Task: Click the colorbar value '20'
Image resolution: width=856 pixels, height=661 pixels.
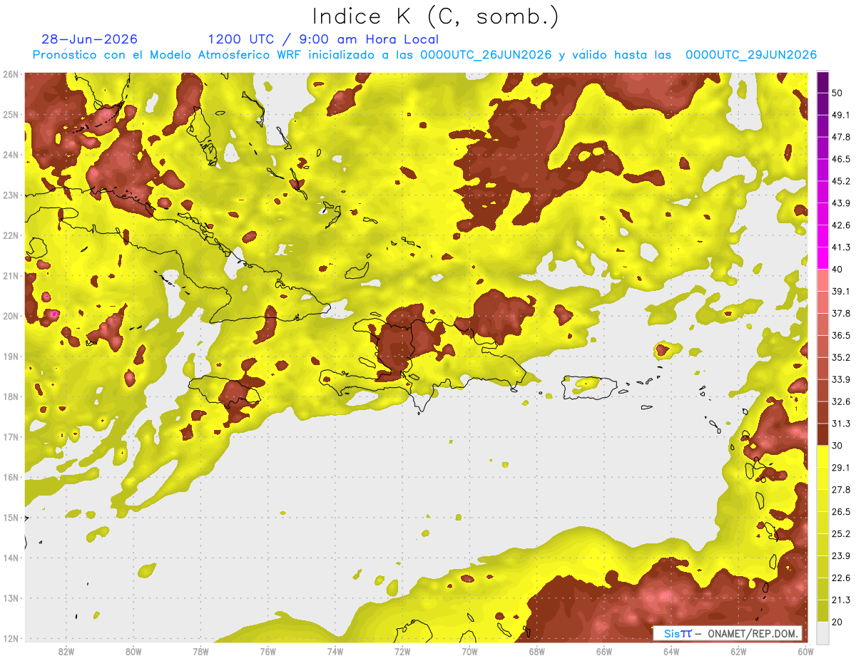Action: [x=838, y=622]
